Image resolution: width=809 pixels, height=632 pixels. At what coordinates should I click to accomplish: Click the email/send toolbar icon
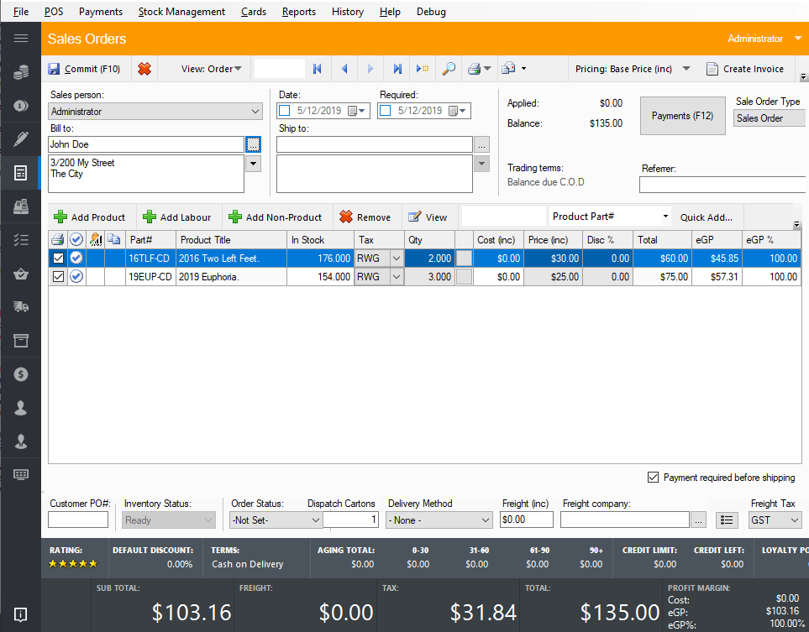[509, 68]
